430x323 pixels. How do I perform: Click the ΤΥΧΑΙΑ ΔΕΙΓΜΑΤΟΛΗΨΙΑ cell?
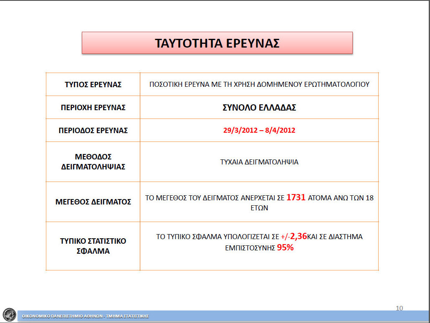coord(259,162)
